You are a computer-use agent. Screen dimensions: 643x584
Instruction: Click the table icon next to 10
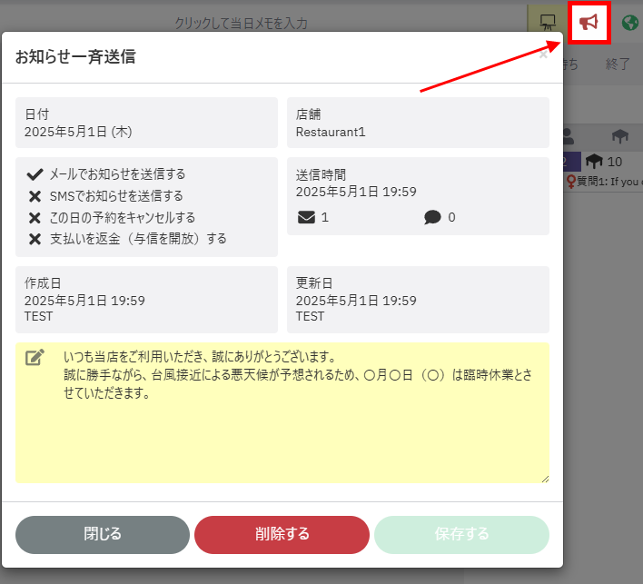(x=594, y=162)
